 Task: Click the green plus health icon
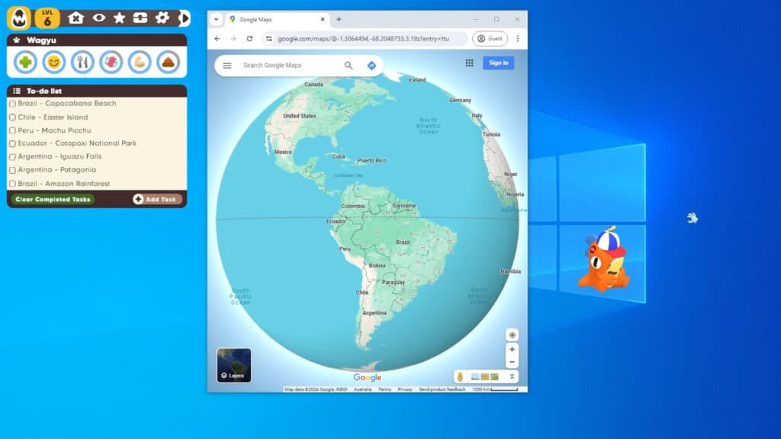coord(26,62)
